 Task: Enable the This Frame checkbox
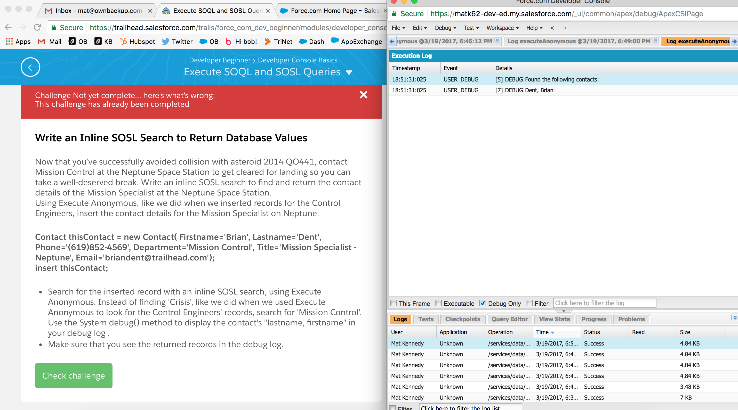click(x=394, y=303)
